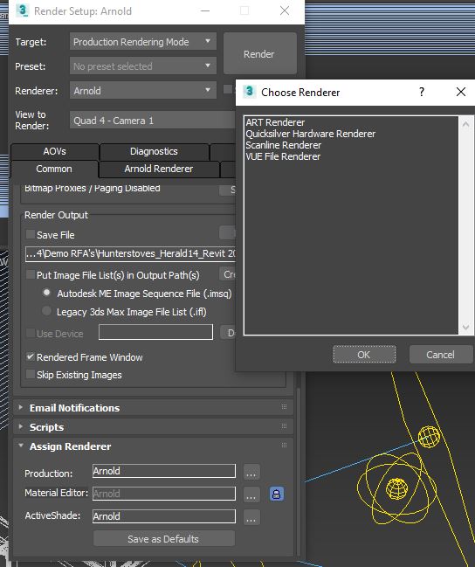The image size is (475, 567).
Task: Click the scroll down arrow in renderer list
Action: [x=465, y=328]
